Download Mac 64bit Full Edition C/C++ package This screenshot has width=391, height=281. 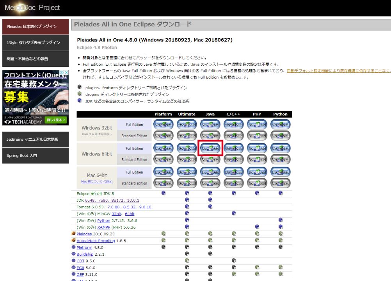233,172
